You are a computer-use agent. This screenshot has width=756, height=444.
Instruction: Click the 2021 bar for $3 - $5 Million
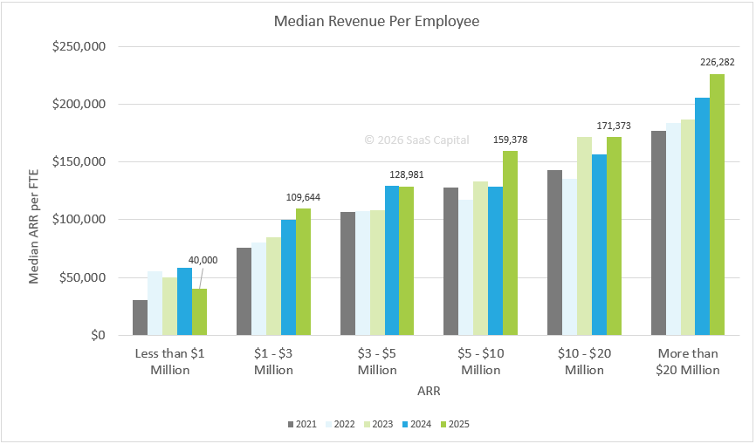tap(347, 274)
